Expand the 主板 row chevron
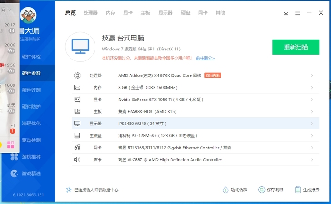Screen dimensions: 331x204 [x=312, y=112]
